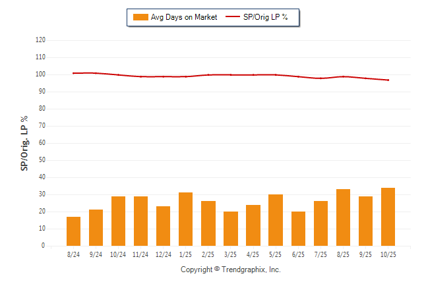The width and height of the screenshot is (426, 286).
Task: Select the orange bar for 3/25
Action: (231, 229)
